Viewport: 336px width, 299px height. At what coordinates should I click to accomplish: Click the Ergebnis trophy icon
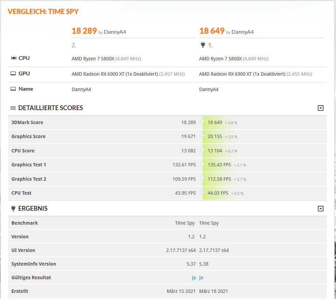pyautogui.click(x=13, y=209)
